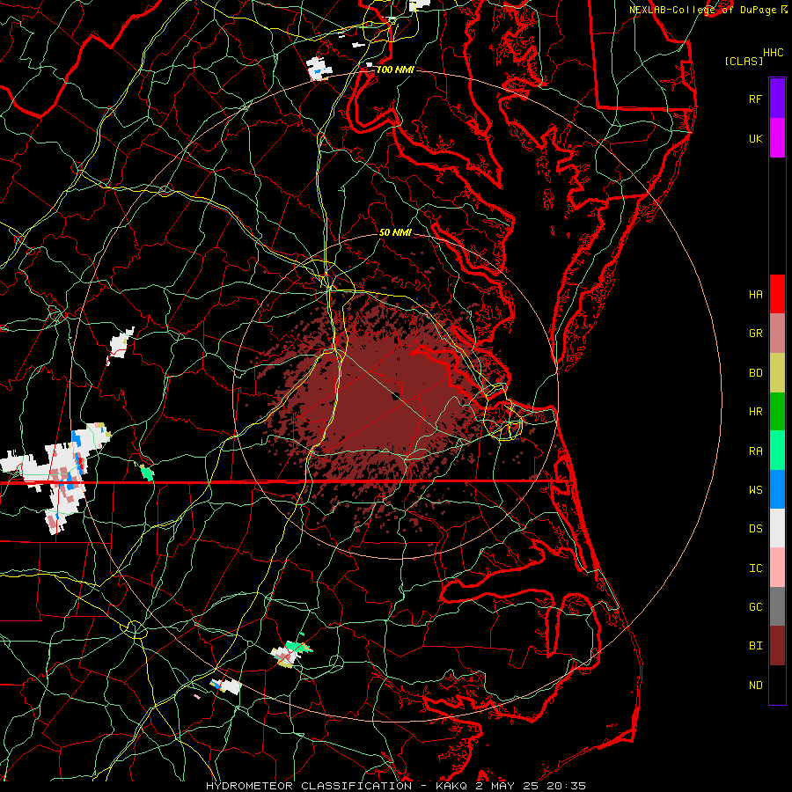Screen dimensions: 792x792
Task: Click the HA red legend swatch
Action: (777, 294)
